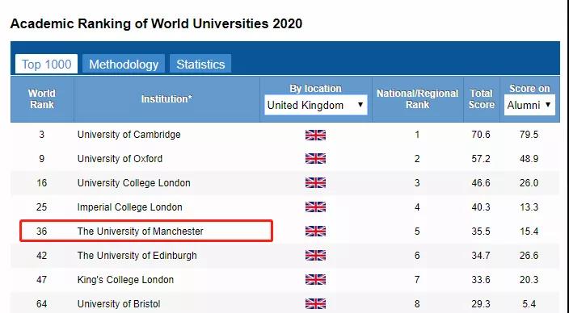
Task: Select total score 40.3 cell
Action: coord(481,207)
